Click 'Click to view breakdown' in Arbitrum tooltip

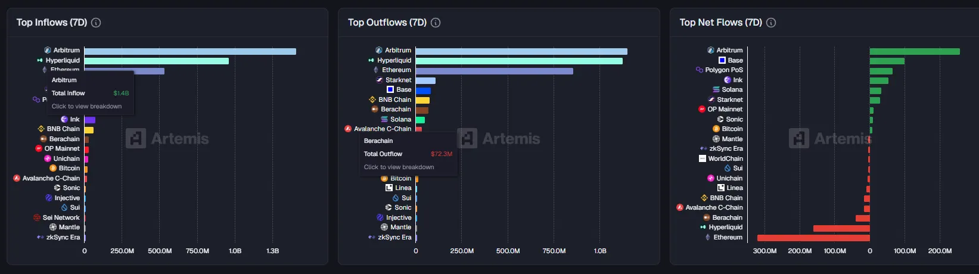(x=86, y=107)
